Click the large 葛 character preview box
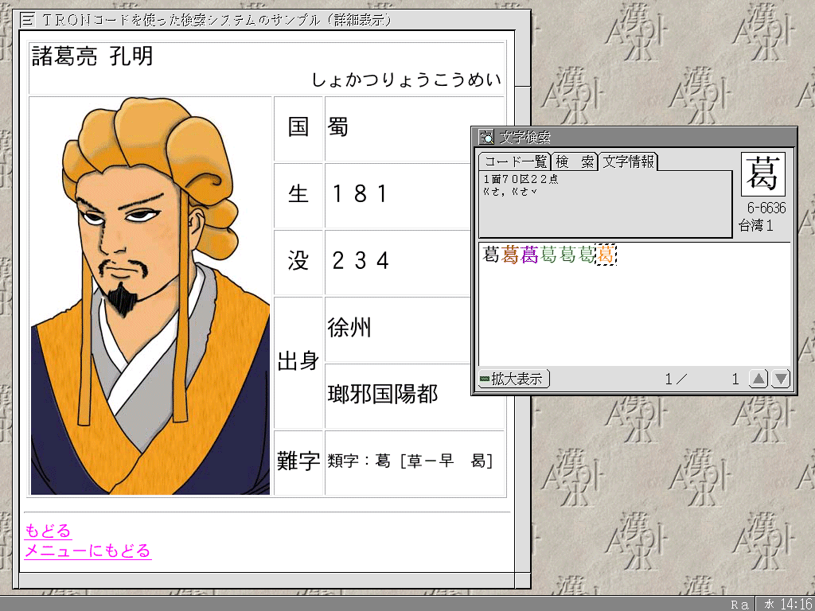815x611 pixels. 763,174
